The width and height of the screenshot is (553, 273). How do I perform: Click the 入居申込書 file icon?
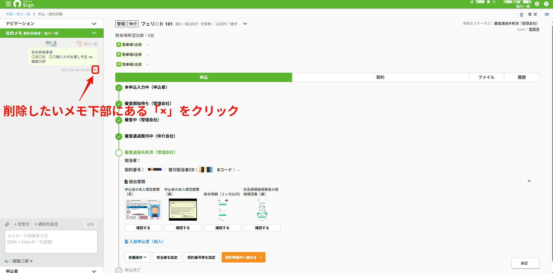(126, 242)
